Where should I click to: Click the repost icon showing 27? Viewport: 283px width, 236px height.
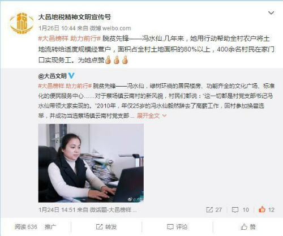(x=214, y=210)
